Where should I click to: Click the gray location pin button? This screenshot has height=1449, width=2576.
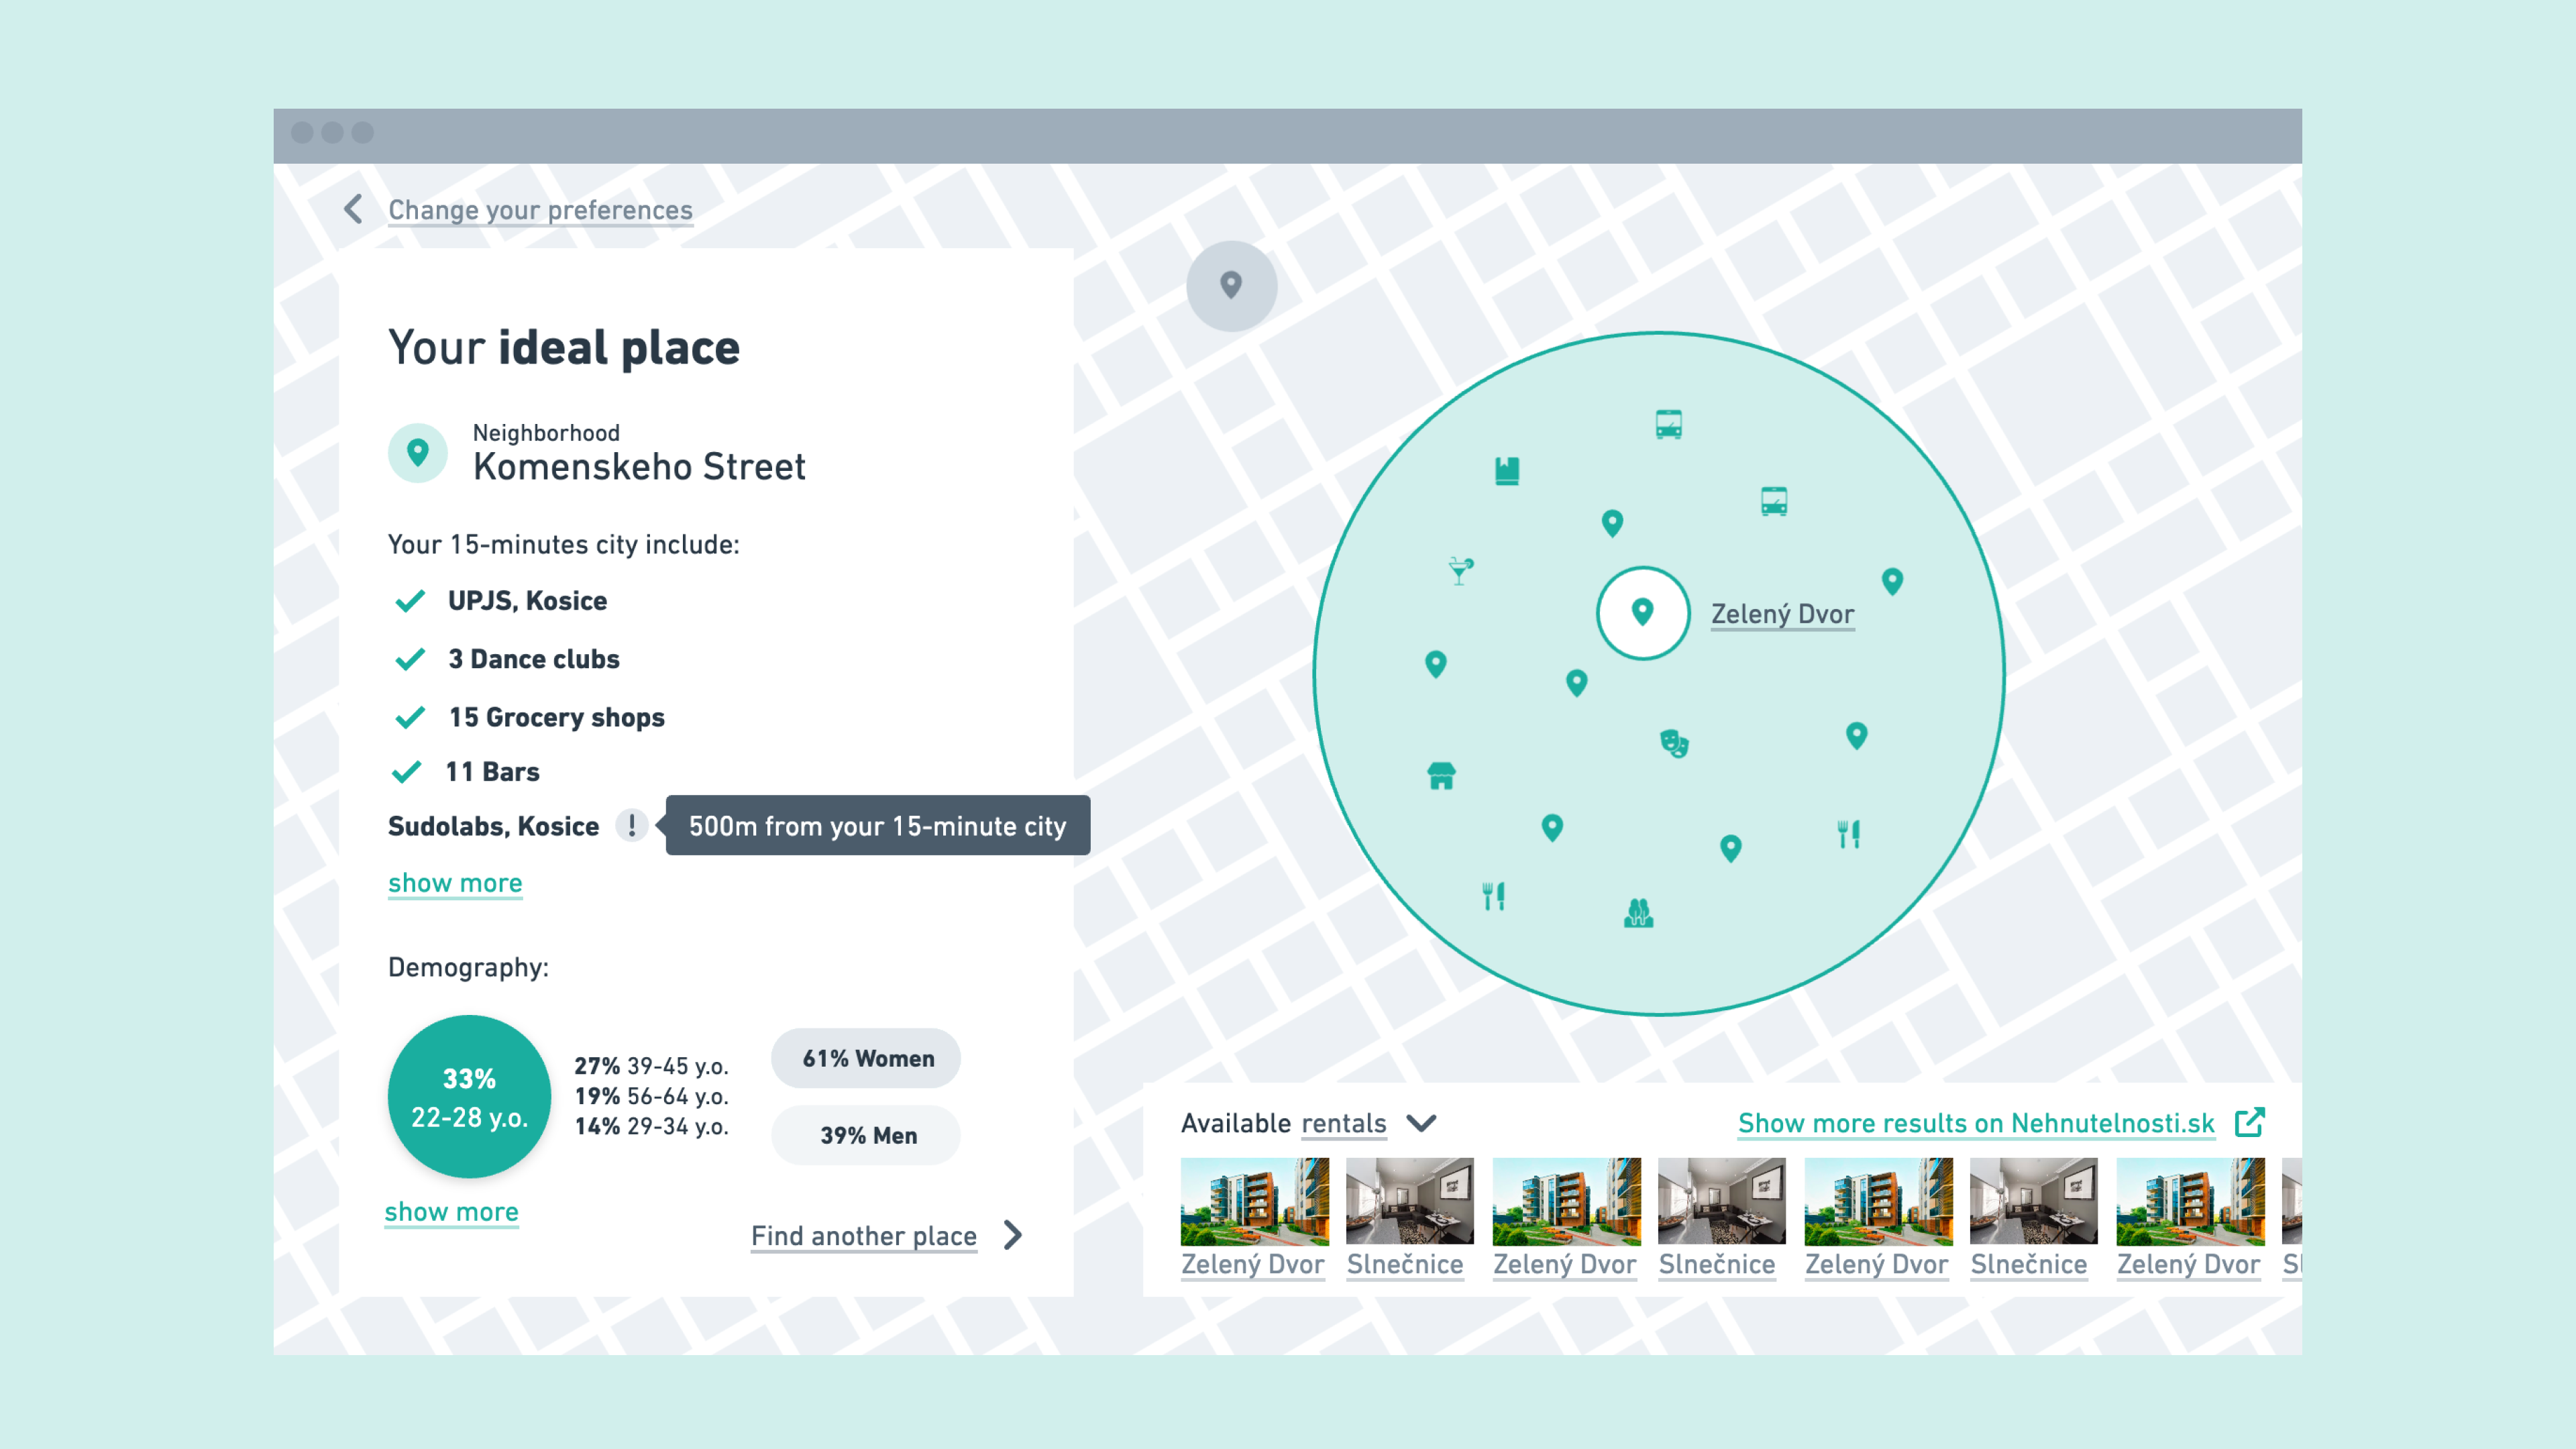(1231, 286)
